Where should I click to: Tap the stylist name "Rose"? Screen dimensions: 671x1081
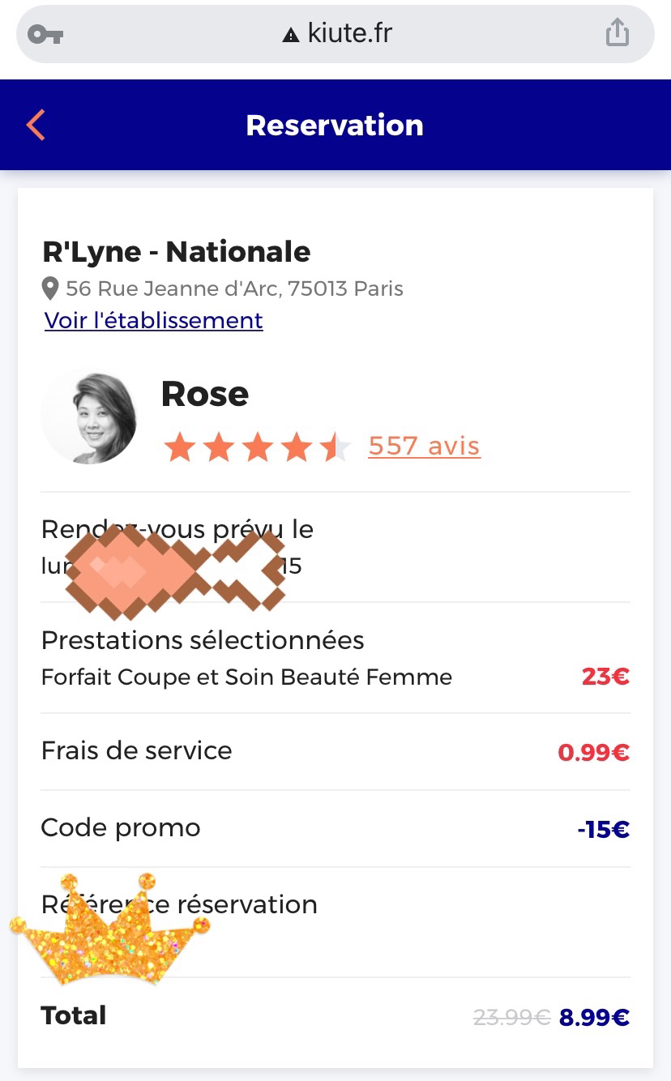[x=205, y=394]
